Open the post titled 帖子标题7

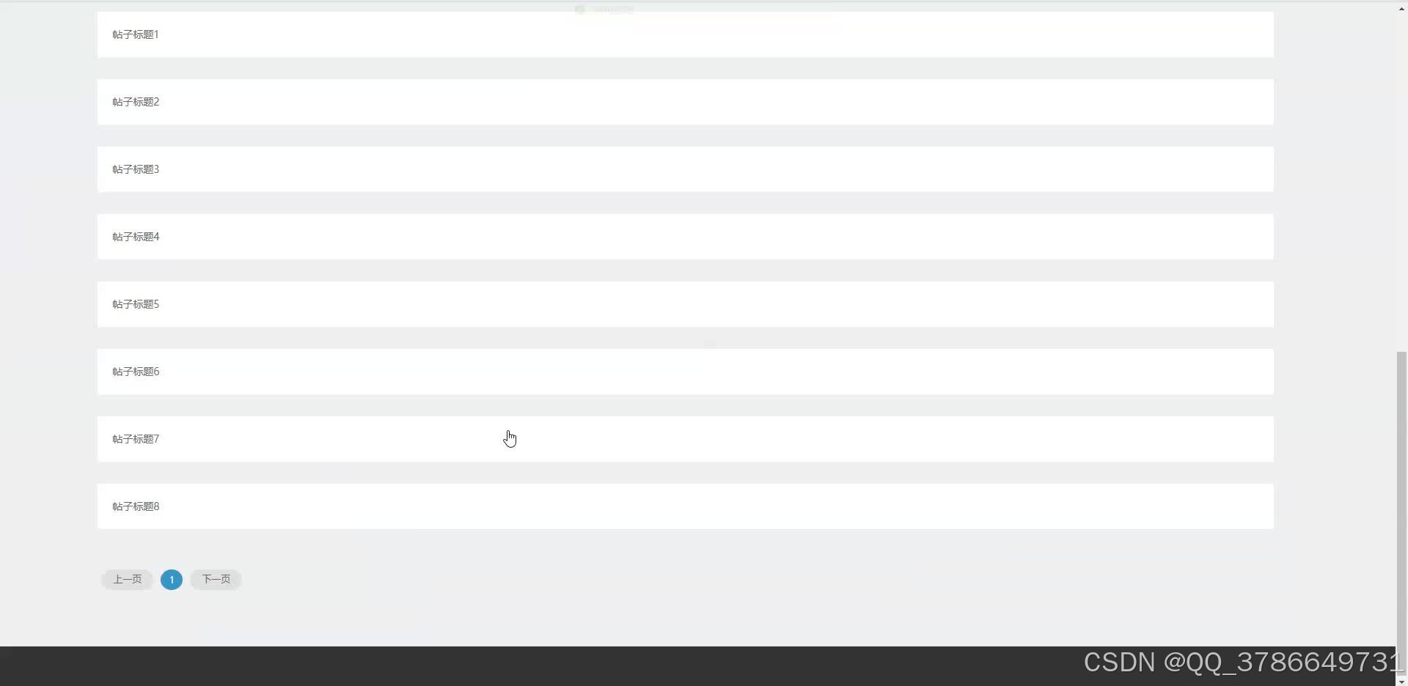pos(685,439)
